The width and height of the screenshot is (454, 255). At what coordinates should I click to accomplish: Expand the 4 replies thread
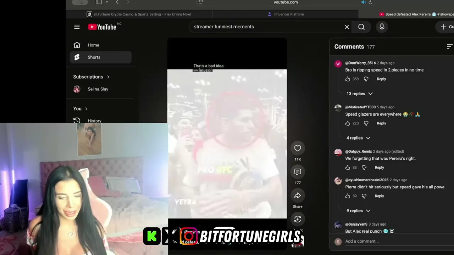click(358, 138)
